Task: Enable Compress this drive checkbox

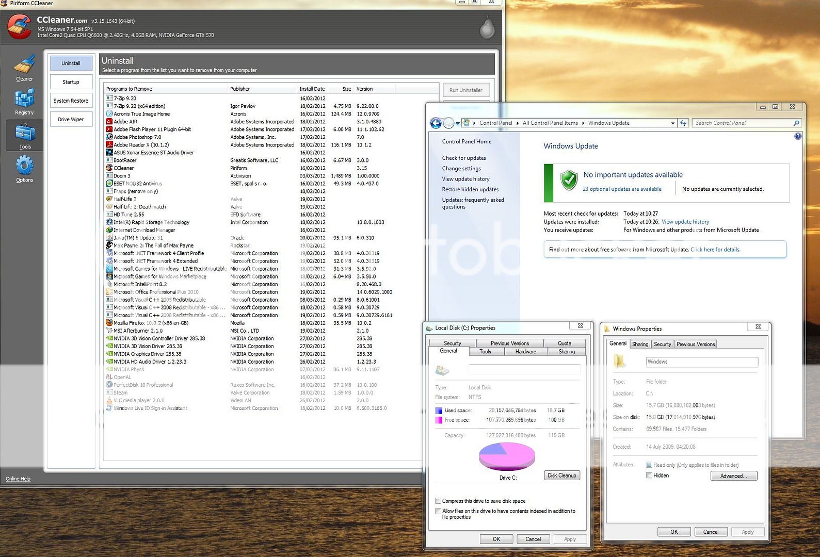Action: [438, 501]
